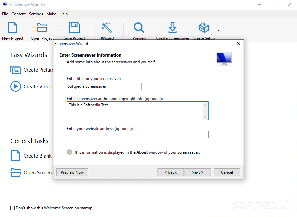
Task: Expand the Open Project dropdown arrow
Action: pos(57,30)
